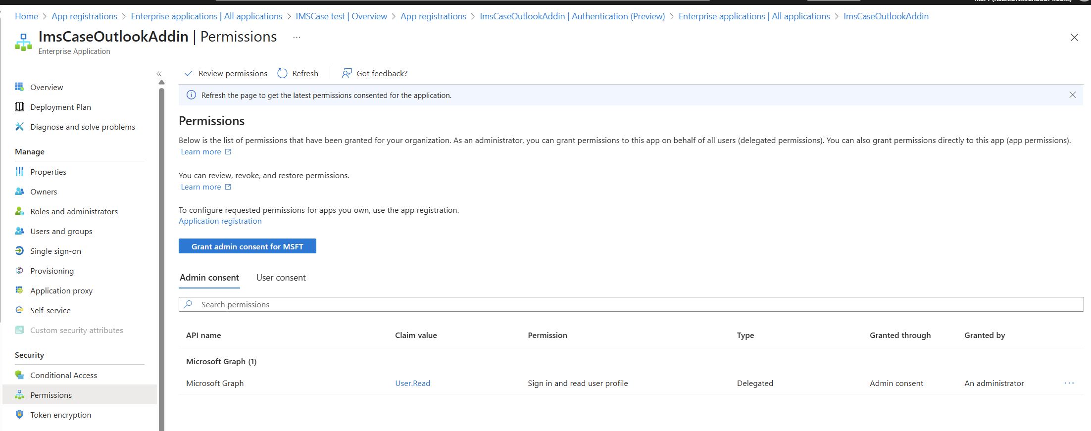
Task: Click the Claim value column header
Action: [x=416, y=335]
